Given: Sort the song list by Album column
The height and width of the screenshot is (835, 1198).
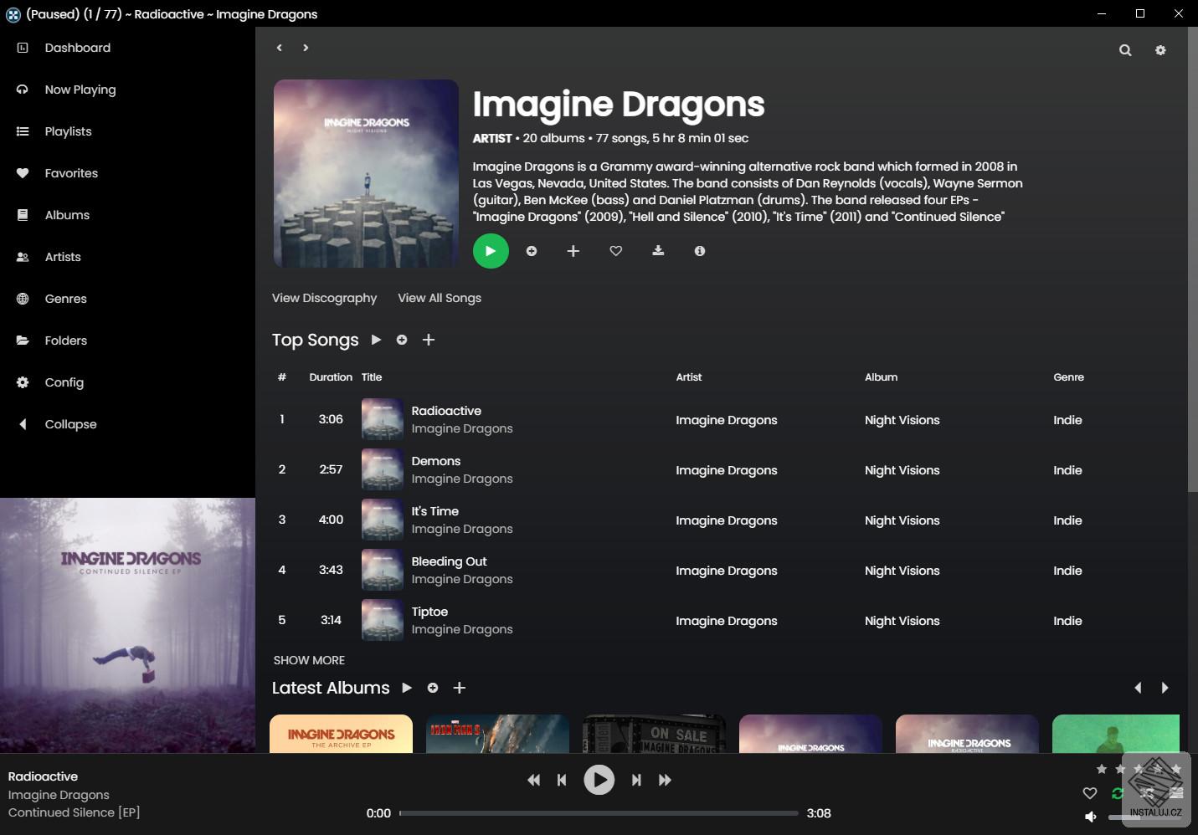Looking at the screenshot, I should click(881, 377).
